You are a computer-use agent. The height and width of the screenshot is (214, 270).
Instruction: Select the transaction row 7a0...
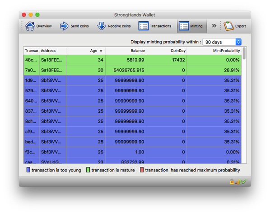pos(132,70)
